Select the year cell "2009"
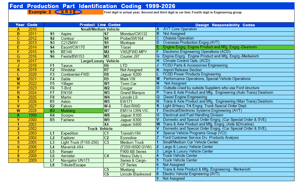 (33, 160)
